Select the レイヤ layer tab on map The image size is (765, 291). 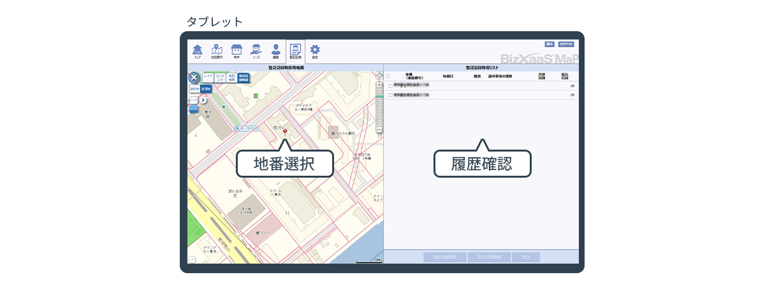208,78
